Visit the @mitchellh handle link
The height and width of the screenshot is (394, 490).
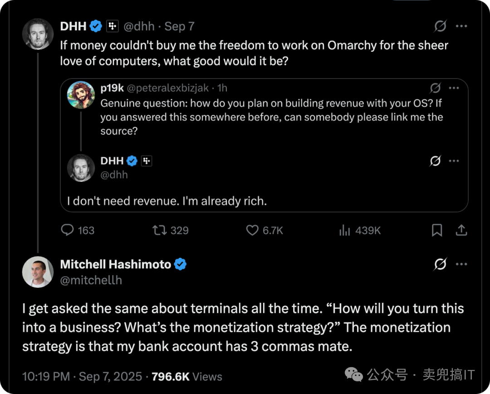(x=91, y=280)
